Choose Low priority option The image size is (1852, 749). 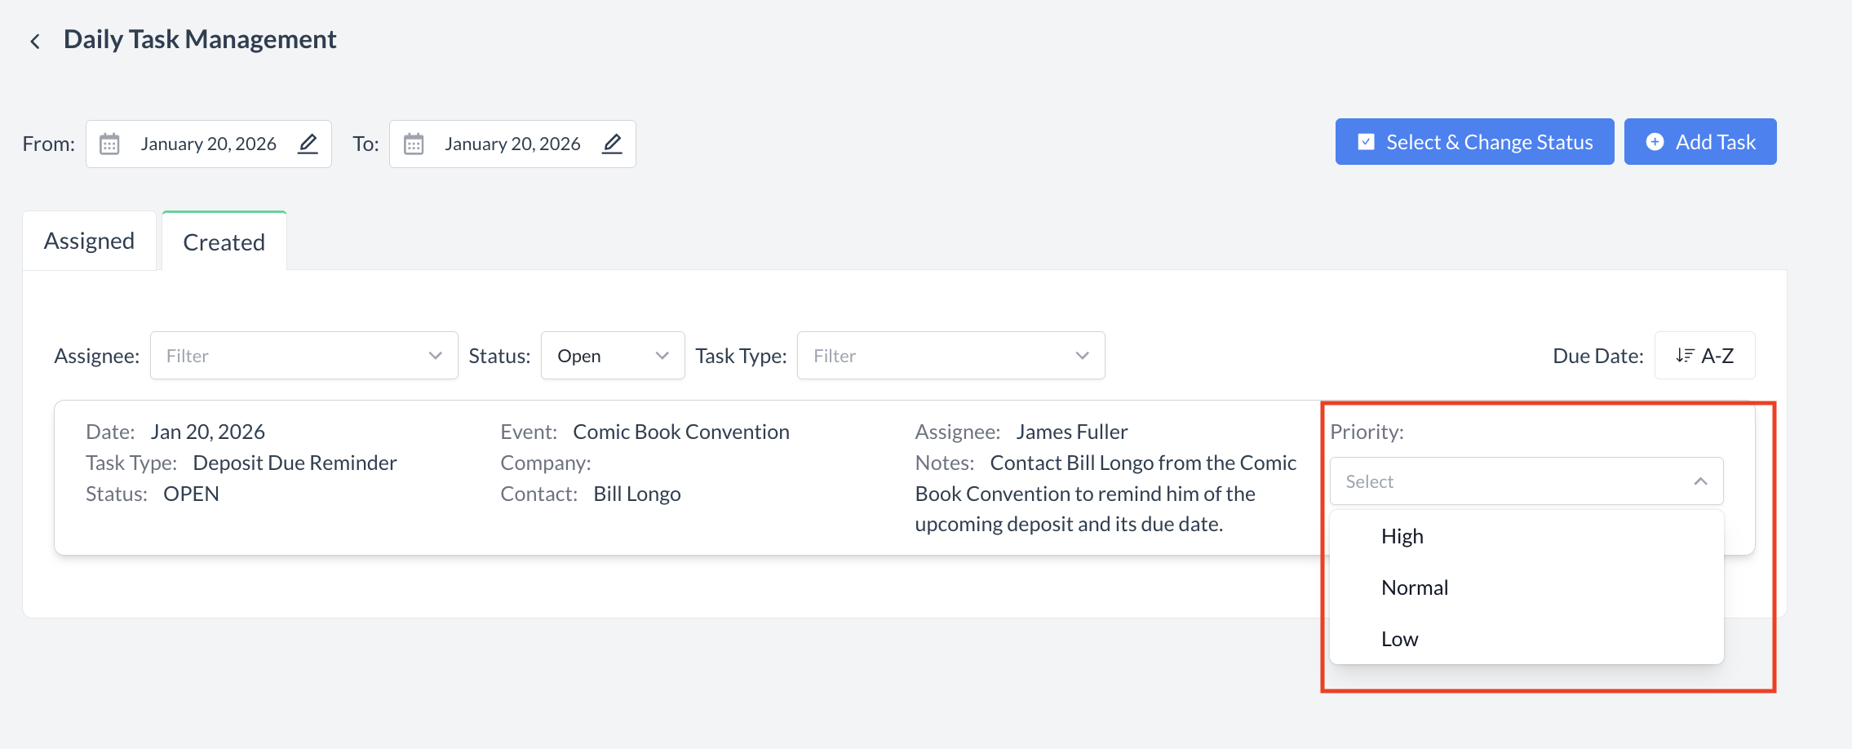[1400, 639]
